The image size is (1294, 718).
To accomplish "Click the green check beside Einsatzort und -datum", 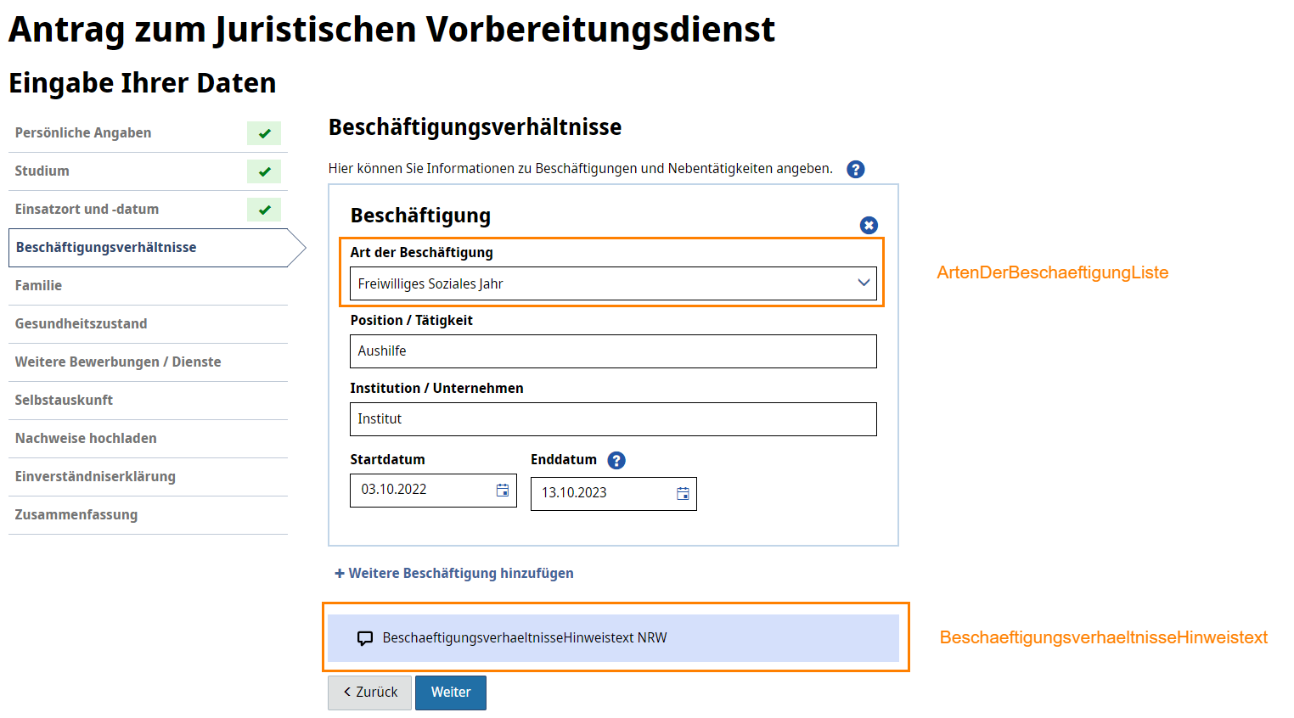I will point(264,210).
